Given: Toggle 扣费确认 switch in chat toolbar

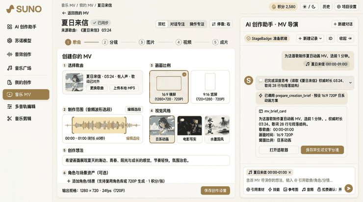Looking at the screenshot, I should pyautogui.click(x=330, y=190).
